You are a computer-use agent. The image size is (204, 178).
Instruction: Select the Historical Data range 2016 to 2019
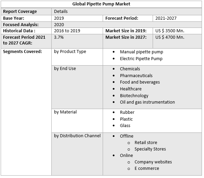67,31
